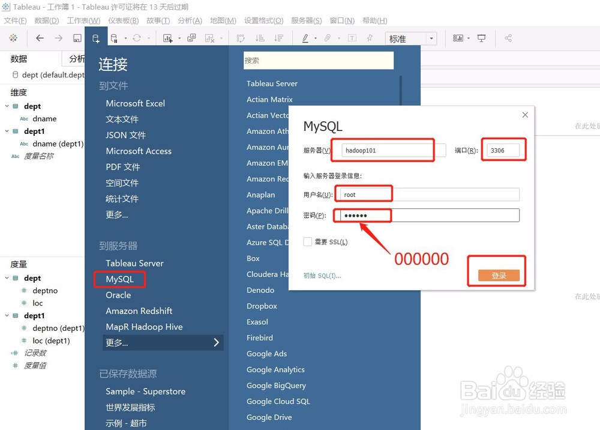Click the 用户名 root input field

[x=430, y=195]
